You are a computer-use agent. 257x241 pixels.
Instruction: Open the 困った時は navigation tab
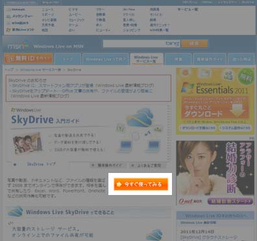point(241,59)
